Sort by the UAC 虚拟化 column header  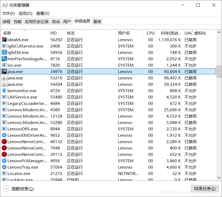pos(199,33)
